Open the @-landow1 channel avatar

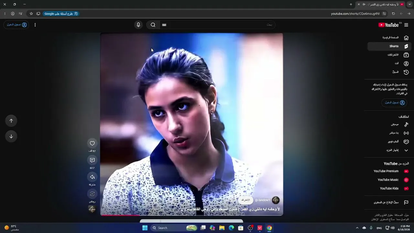point(276,200)
